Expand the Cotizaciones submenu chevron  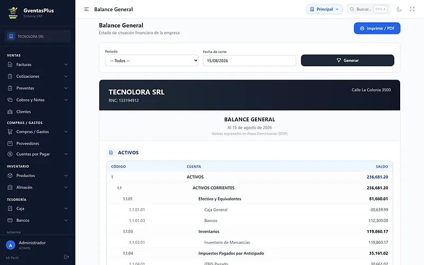point(66,76)
